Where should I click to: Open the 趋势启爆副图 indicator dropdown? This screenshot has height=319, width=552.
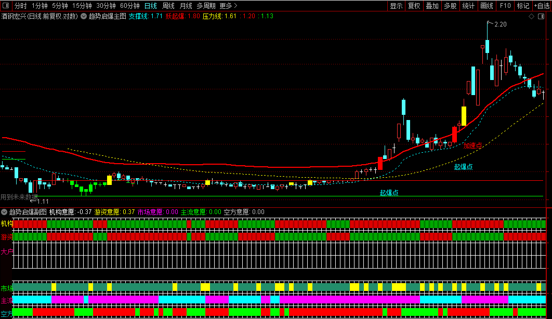tap(4, 212)
